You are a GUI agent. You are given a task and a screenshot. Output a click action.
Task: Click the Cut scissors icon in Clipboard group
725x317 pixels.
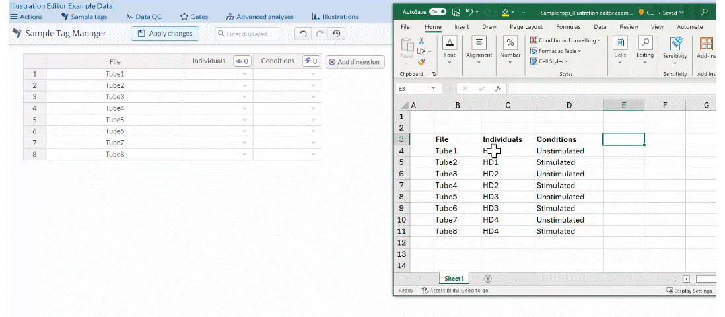point(421,41)
